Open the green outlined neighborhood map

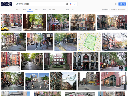click(89, 42)
